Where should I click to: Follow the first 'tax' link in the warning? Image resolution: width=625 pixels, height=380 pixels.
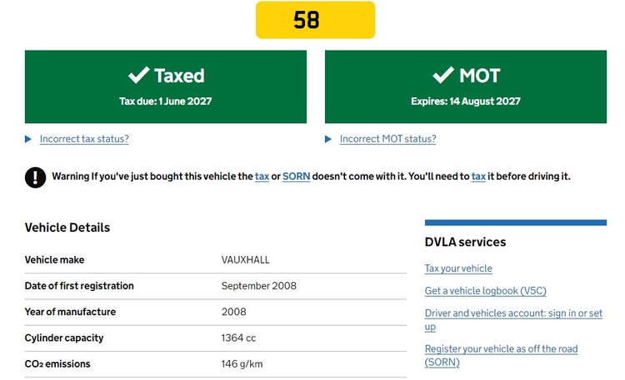coord(262,176)
